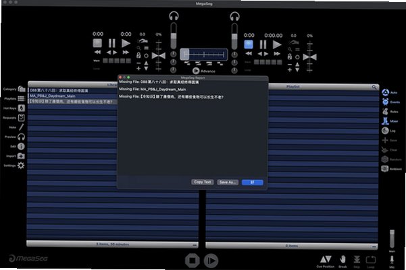Screen dimensions: 406x270
Task: Click the large bottom stop button
Action: point(192,261)
